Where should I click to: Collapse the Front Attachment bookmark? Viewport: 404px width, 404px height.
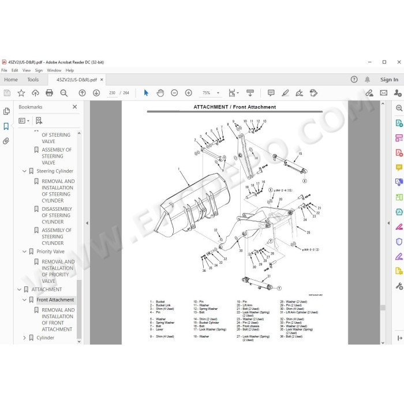coord(24,300)
